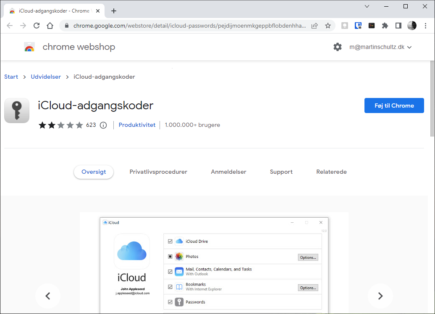Open web store settings gear
The height and width of the screenshot is (314, 435).
(x=337, y=47)
